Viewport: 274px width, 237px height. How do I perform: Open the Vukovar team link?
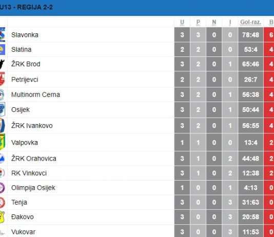(23, 232)
